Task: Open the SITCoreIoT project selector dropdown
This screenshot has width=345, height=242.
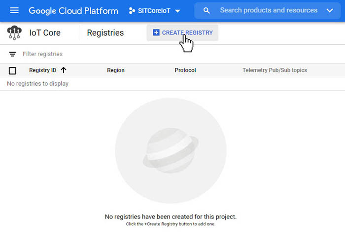Action: pos(154,11)
